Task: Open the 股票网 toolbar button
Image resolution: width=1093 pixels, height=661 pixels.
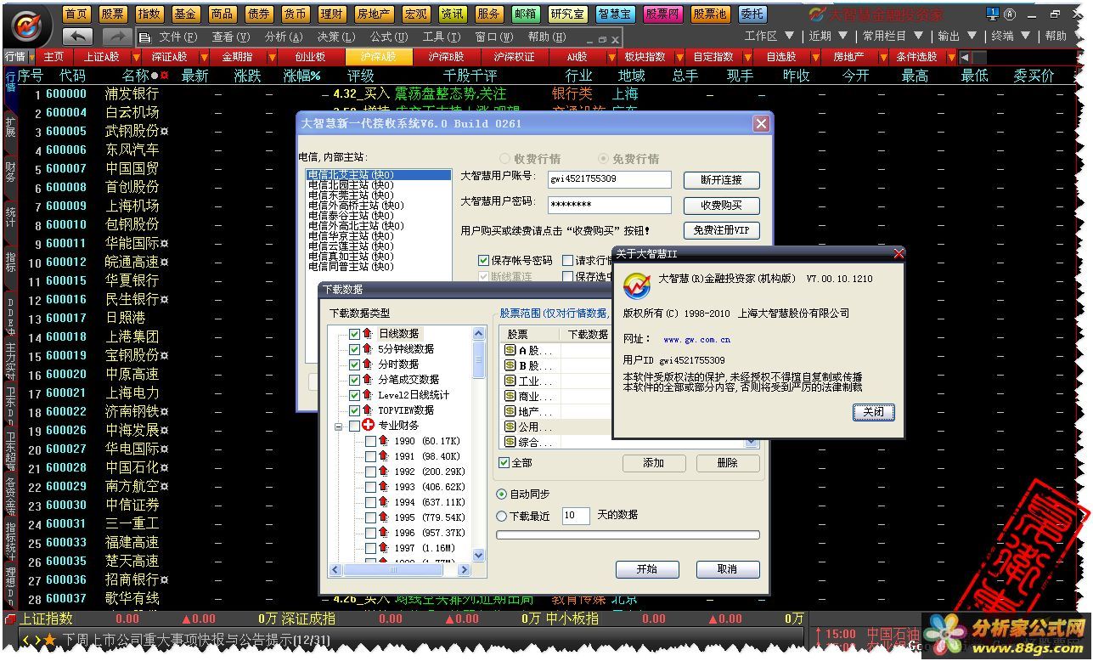Action: pyautogui.click(x=662, y=14)
